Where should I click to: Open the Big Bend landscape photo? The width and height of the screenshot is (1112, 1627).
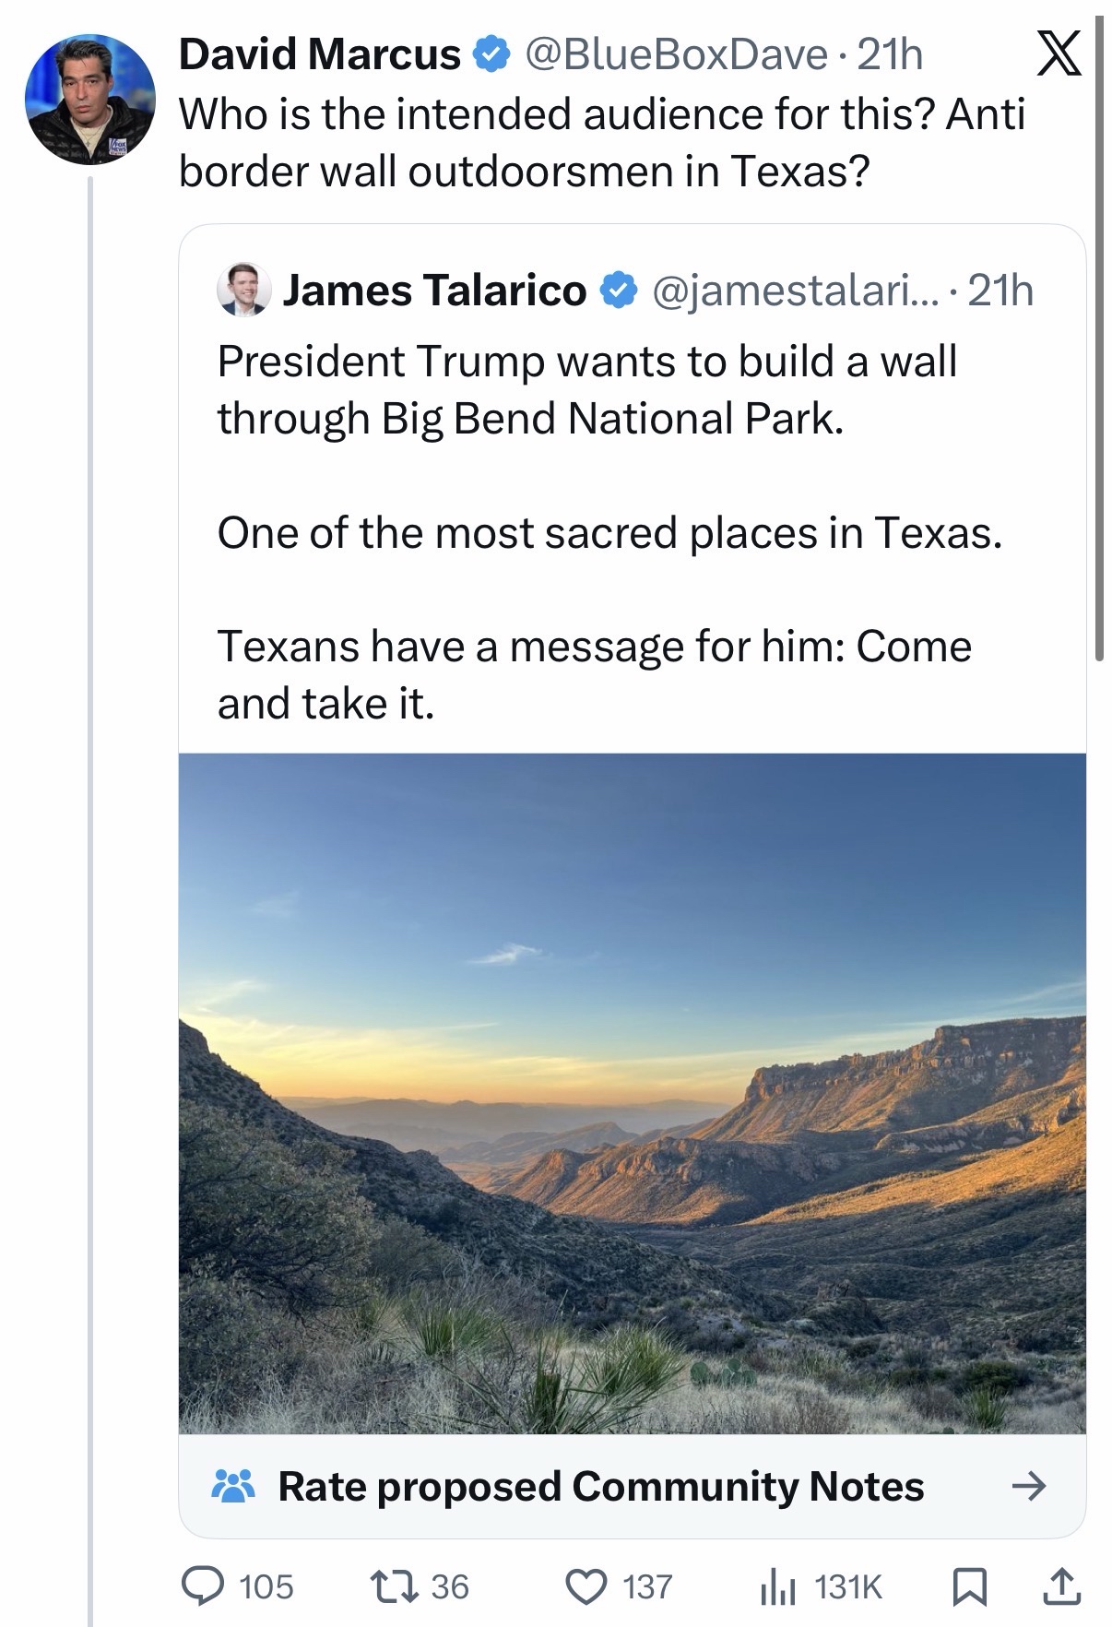click(632, 1093)
